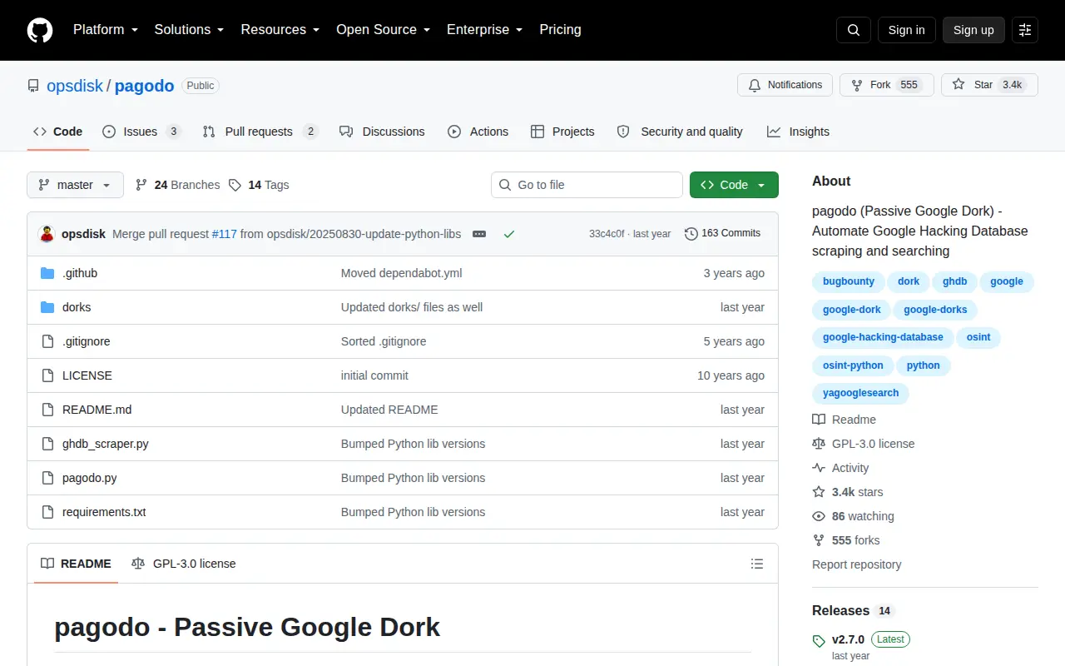Open the 163 Commits history link

point(722,233)
